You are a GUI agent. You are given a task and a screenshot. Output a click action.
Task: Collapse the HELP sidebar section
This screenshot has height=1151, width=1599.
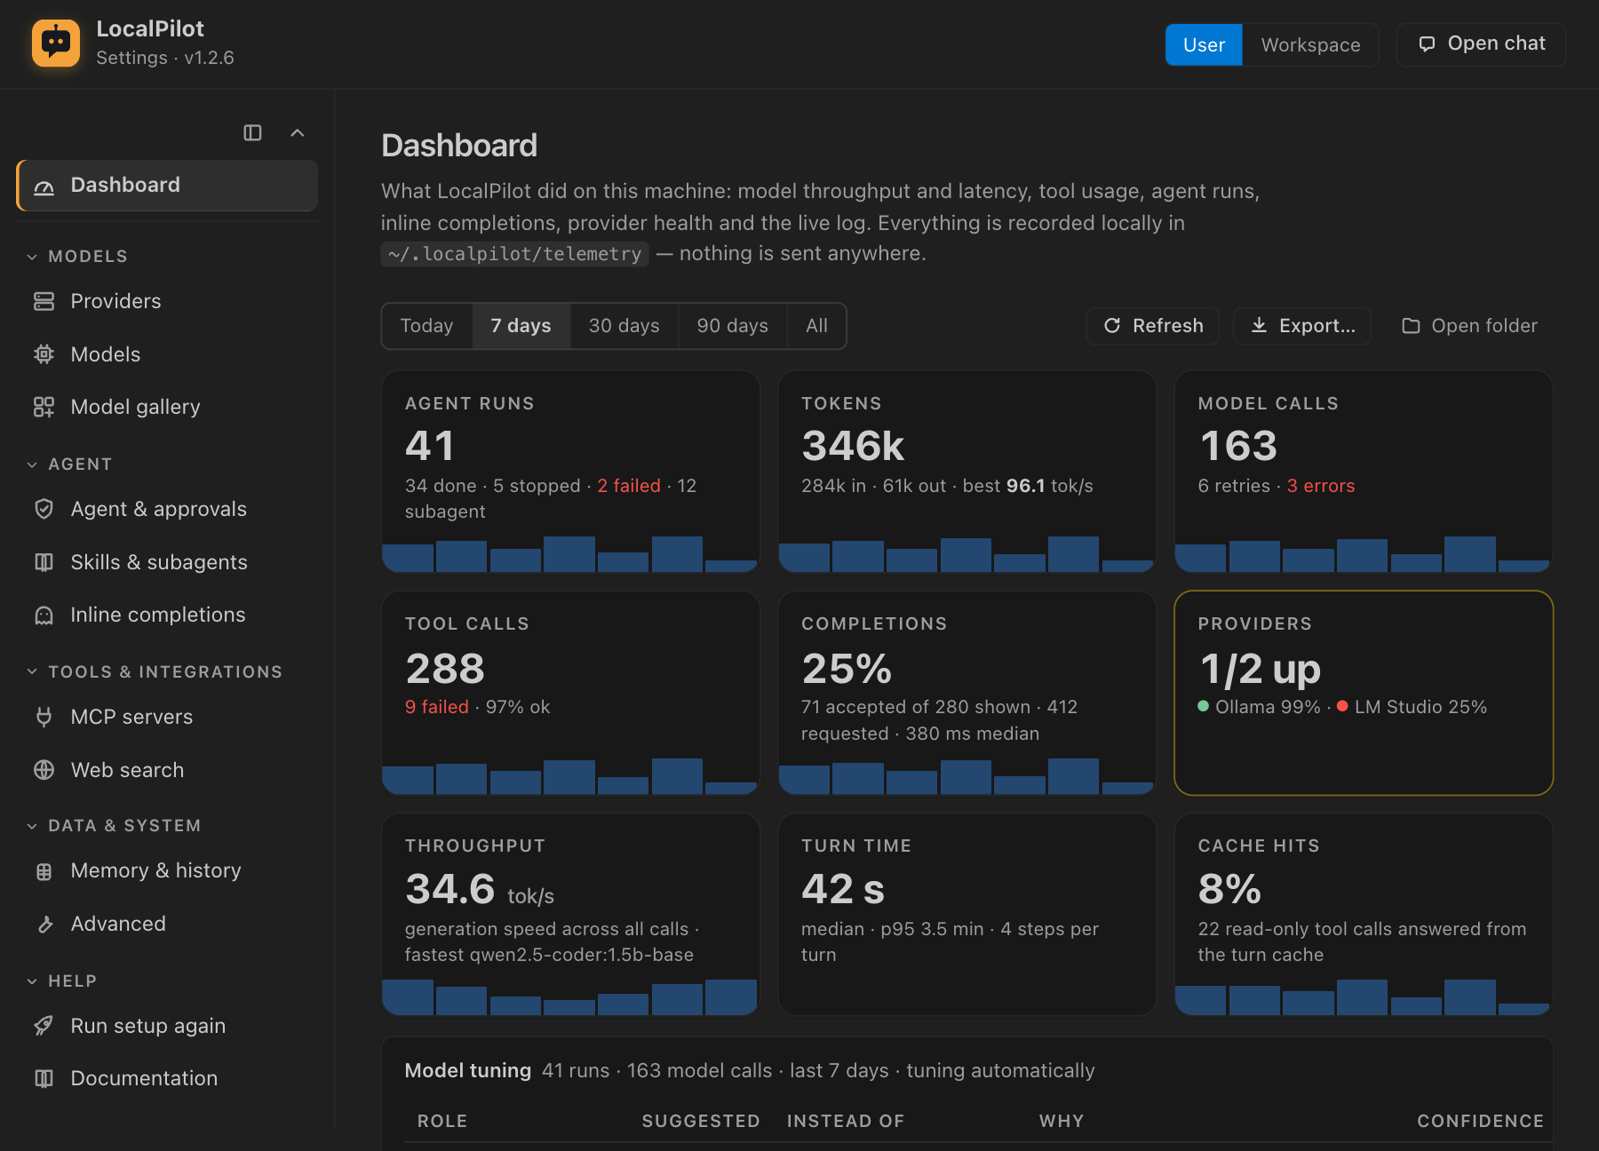[61, 980]
